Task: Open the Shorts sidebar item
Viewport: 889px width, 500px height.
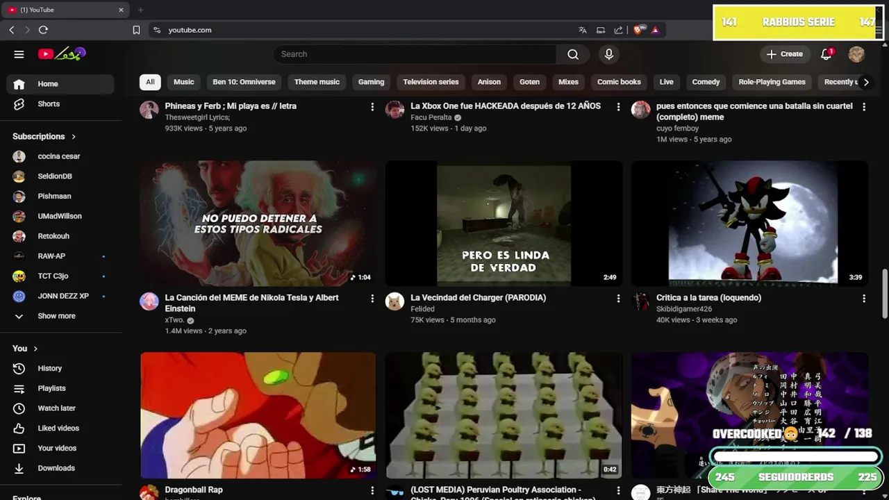Action: pos(60,104)
